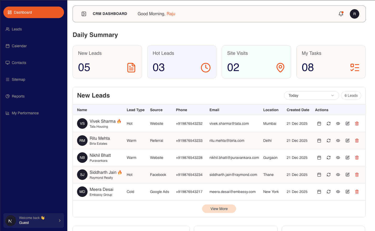375x231 pixels.
Task: Click the calendar icon for Vivek Sharma
Action: click(x=319, y=123)
